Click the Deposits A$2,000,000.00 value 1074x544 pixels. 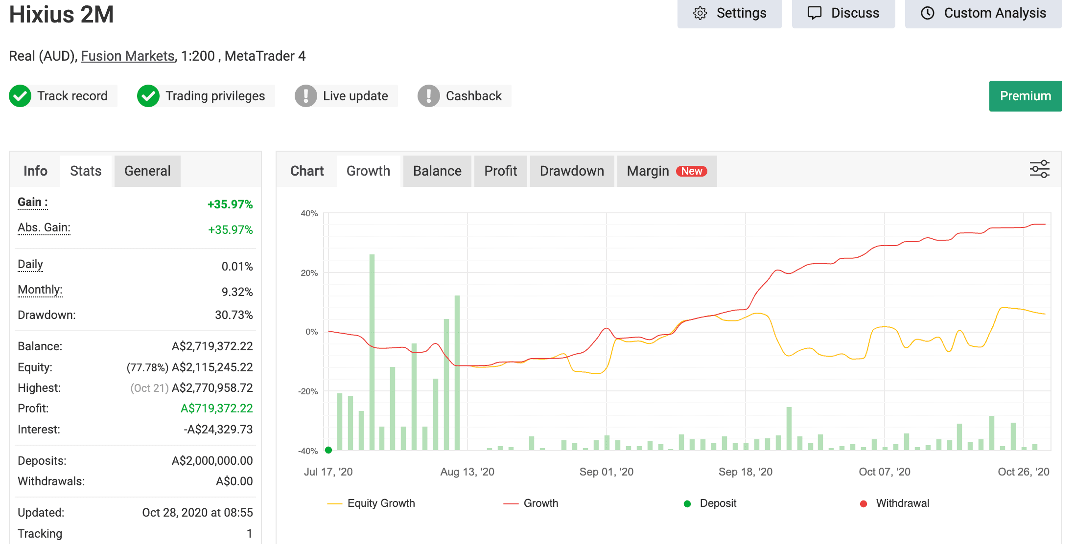pyautogui.click(x=212, y=461)
